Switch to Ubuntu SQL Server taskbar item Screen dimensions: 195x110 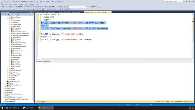[30, 108]
